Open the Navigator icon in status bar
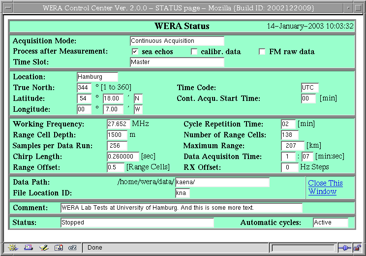 pyautogui.click(x=13, y=247)
